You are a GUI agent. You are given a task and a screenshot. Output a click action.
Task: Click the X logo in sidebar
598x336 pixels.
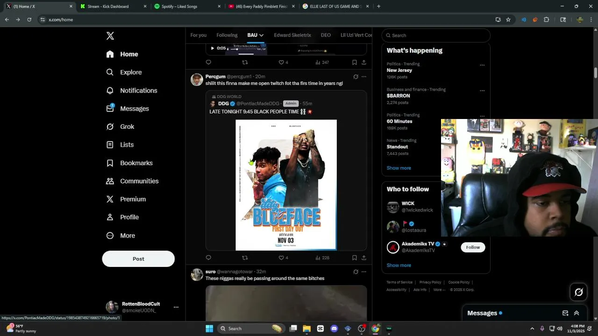click(110, 36)
